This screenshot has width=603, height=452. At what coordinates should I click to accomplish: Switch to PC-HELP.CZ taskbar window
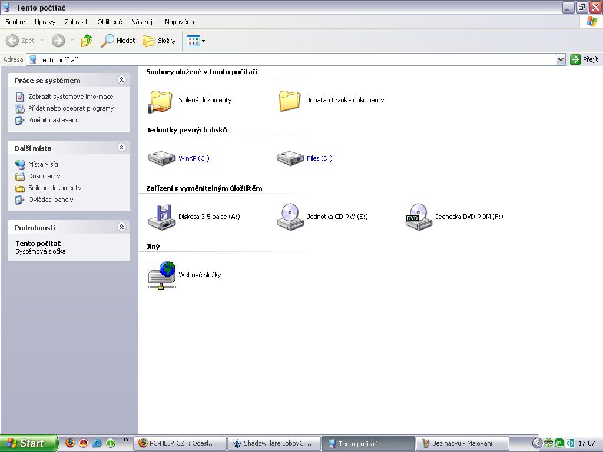click(180, 444)
